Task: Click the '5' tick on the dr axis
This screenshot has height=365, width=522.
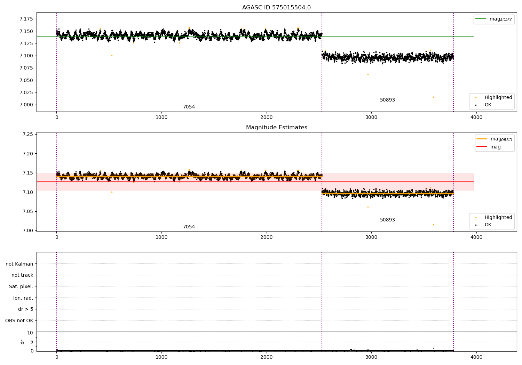Action: pyautogui.click(x=32, y=342)
